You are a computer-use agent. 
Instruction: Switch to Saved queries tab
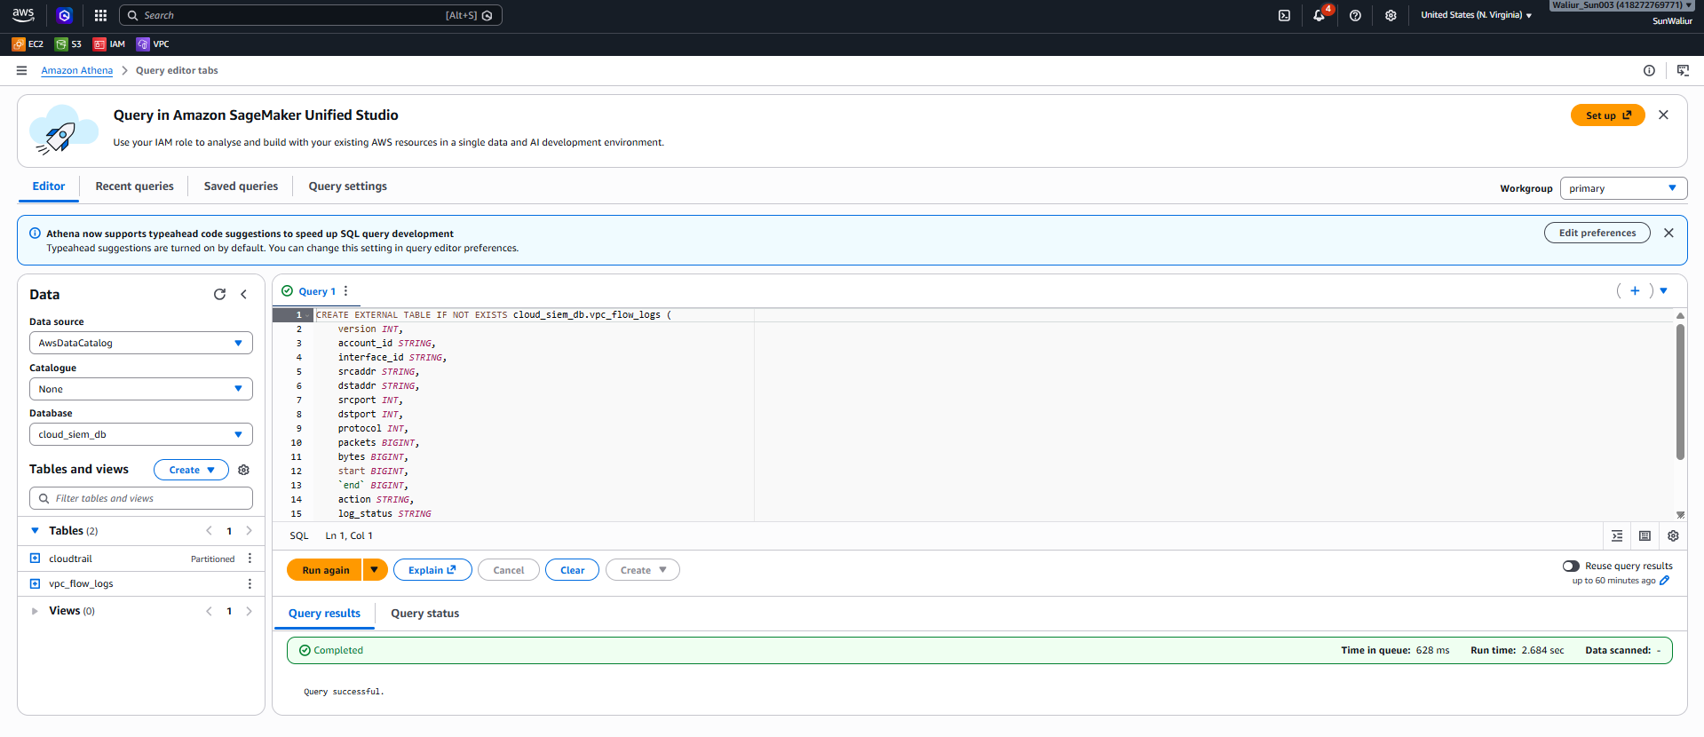241,186
